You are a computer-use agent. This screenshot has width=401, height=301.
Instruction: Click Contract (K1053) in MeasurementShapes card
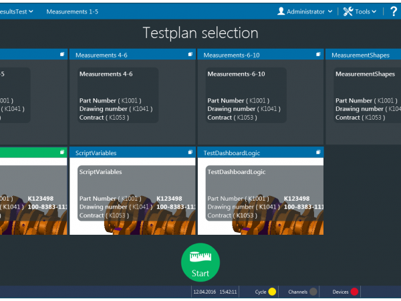pyautogui.click(x=360, y=118)
